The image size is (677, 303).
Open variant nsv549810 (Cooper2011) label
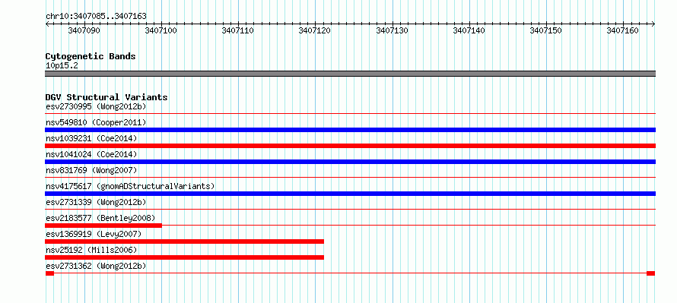tap(96, 122)
